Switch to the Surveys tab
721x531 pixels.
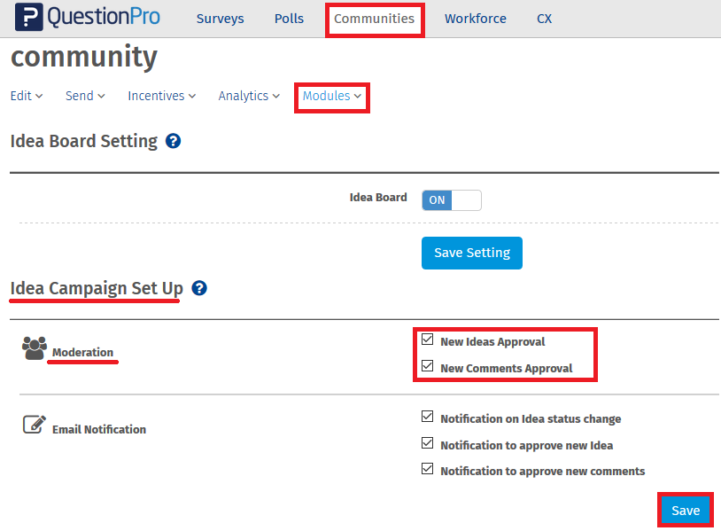220,19
